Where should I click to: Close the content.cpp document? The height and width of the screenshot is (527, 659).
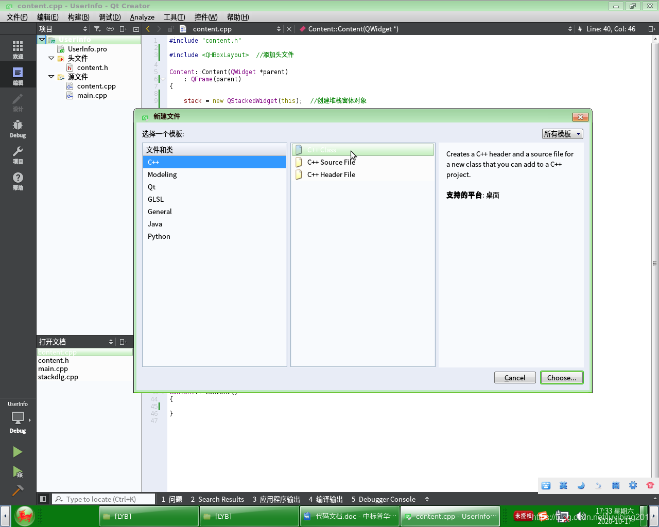(x=289, y=29)
